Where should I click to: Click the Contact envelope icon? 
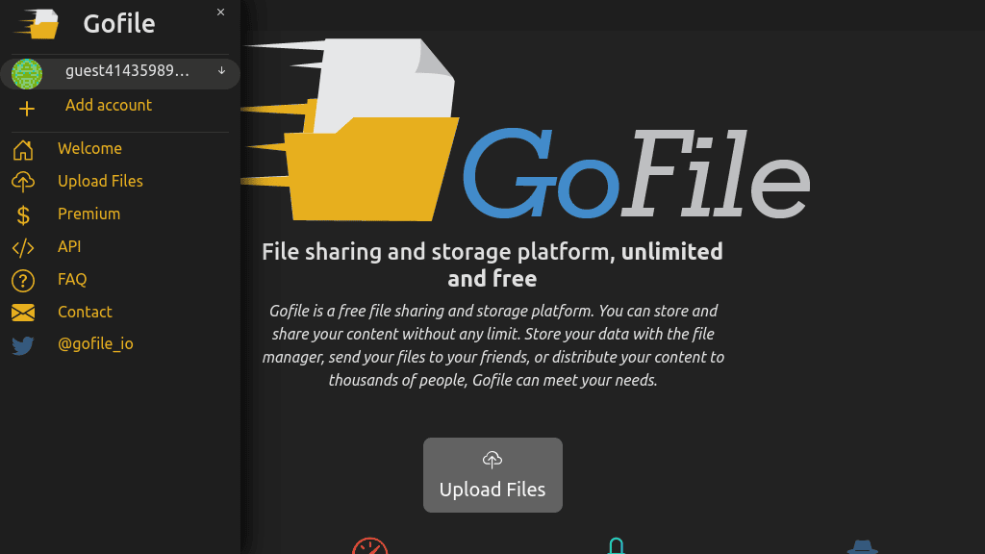pyautogui.click(x=23, y=312)
